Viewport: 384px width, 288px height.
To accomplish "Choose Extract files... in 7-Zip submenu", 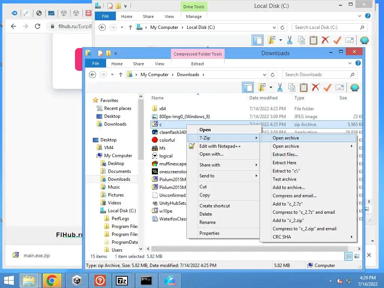I will point(308,154).
